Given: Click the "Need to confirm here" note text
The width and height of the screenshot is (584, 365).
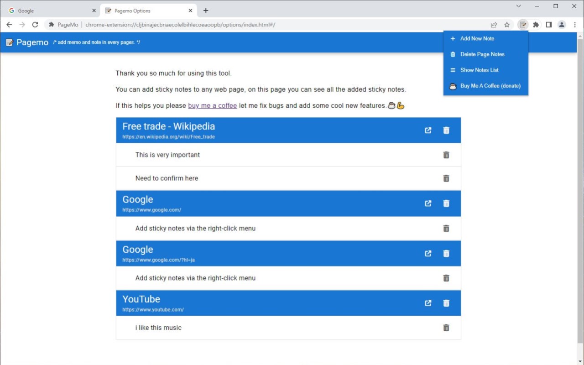Looking at the screenshot, I should 167,178.
